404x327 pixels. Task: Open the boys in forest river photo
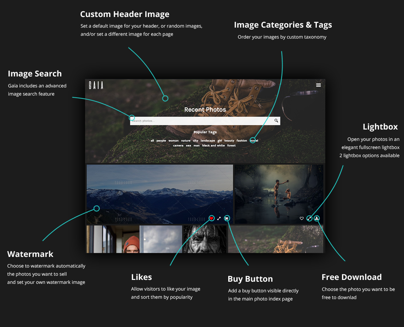279,194
